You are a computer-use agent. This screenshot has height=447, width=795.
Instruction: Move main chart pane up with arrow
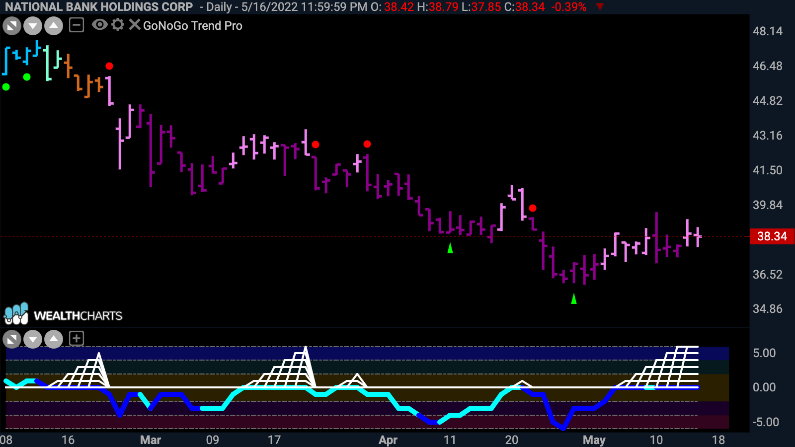pos(54,26)
